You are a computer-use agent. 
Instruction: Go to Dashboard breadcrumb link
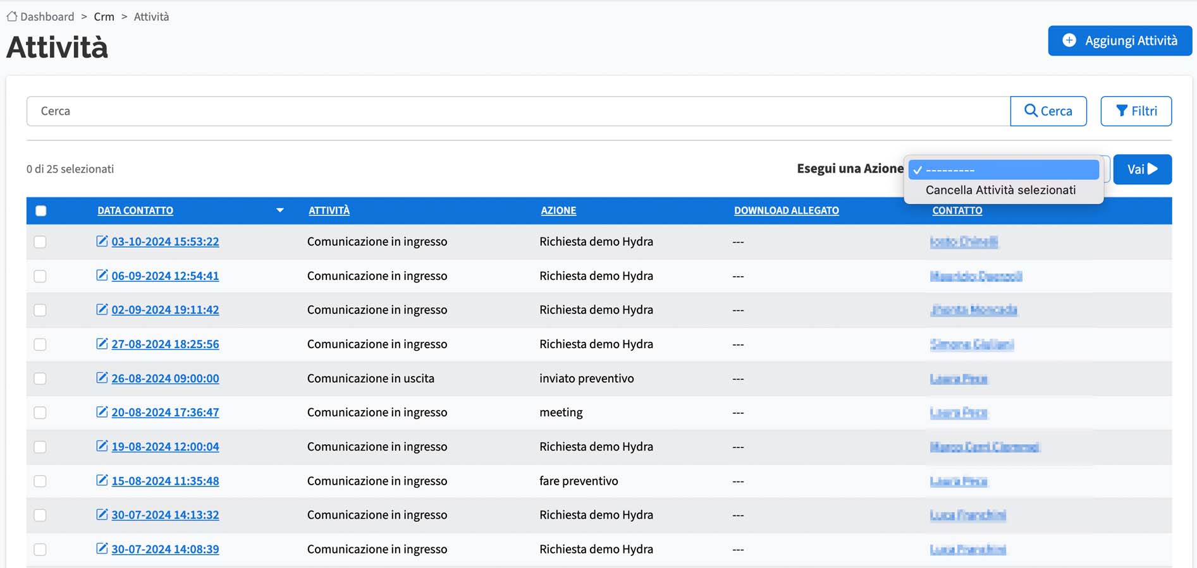47,16
